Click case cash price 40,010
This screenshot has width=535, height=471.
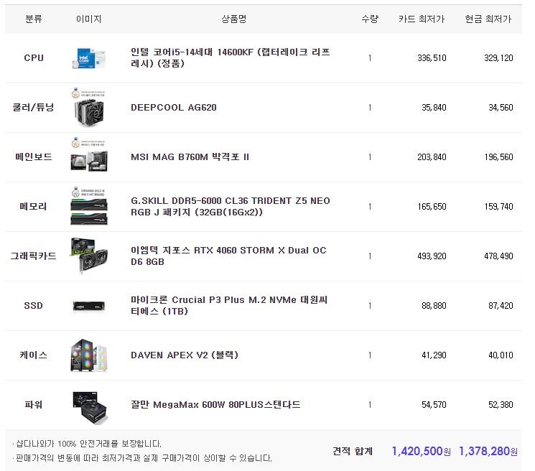tap(501, 355)
